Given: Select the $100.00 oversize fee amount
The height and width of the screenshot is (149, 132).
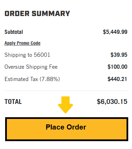Looking at the screenshot, I should point(117,67).
